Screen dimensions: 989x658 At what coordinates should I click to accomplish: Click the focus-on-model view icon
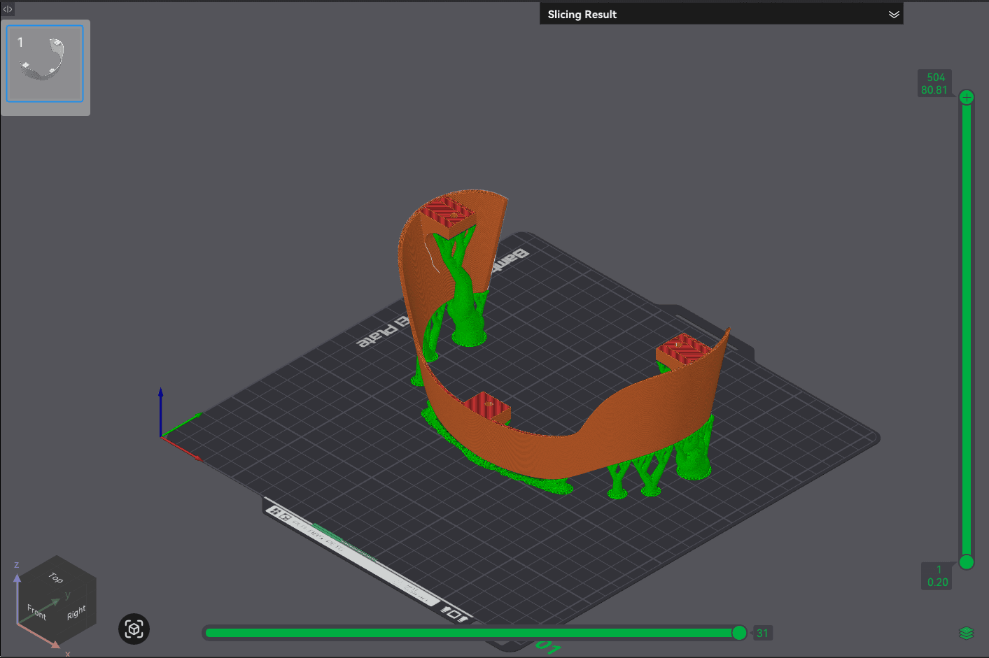point(134,629)
